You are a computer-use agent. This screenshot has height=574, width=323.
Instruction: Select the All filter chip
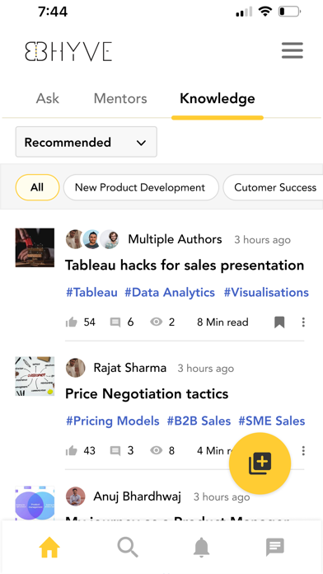(37, 187)
